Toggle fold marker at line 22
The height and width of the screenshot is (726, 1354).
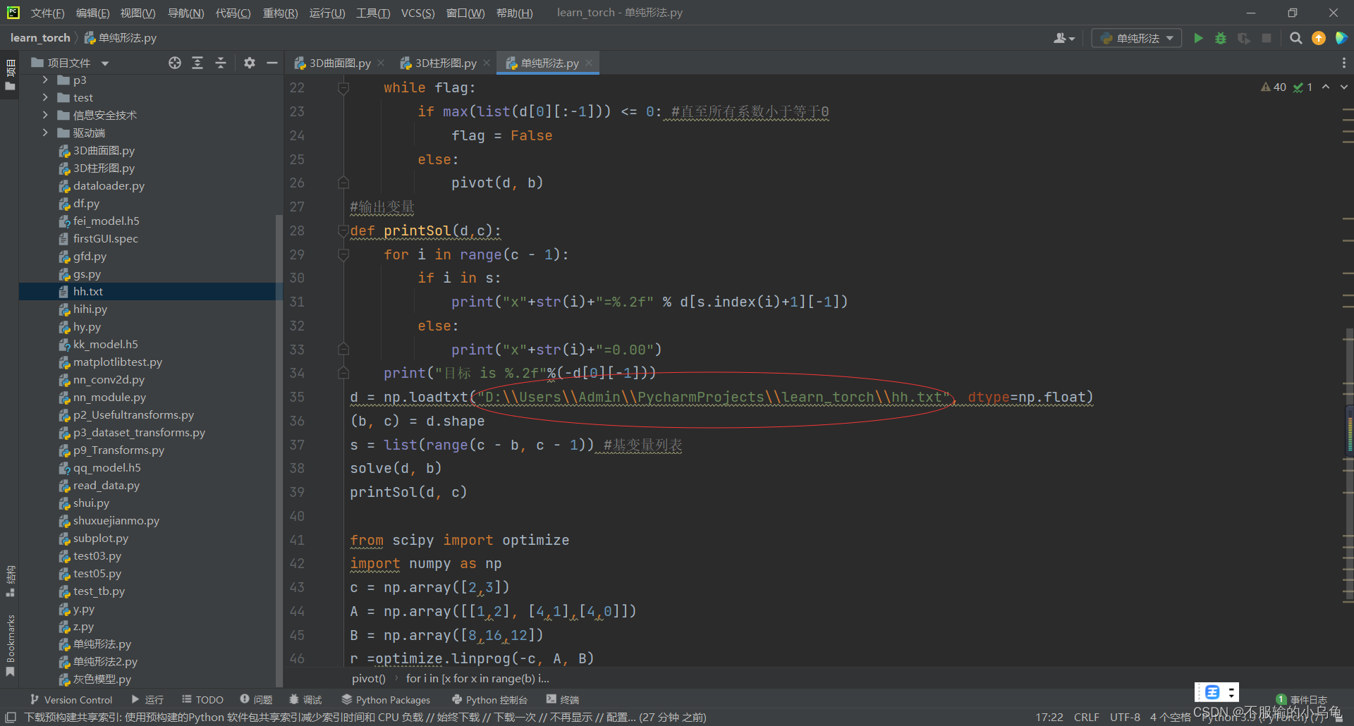343,88
